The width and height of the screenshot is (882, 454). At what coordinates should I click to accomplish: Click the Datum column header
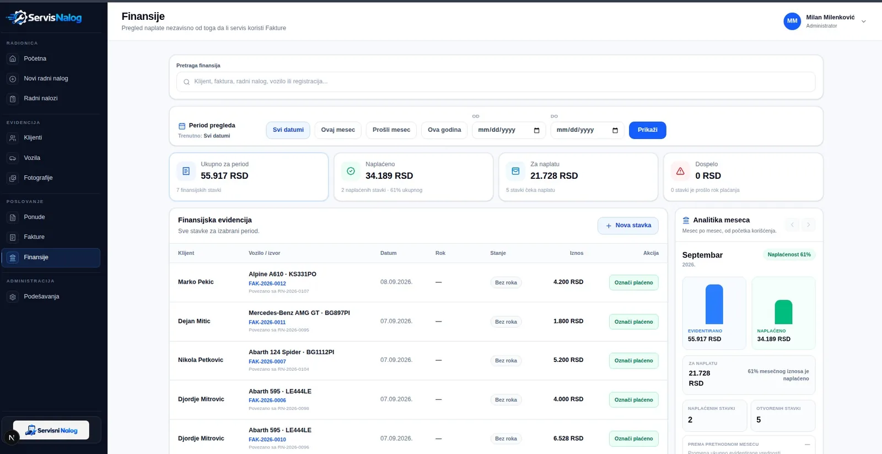[x=388, y=253]
